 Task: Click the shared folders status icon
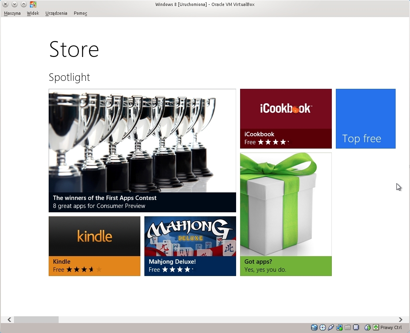(x=347, y=327)
